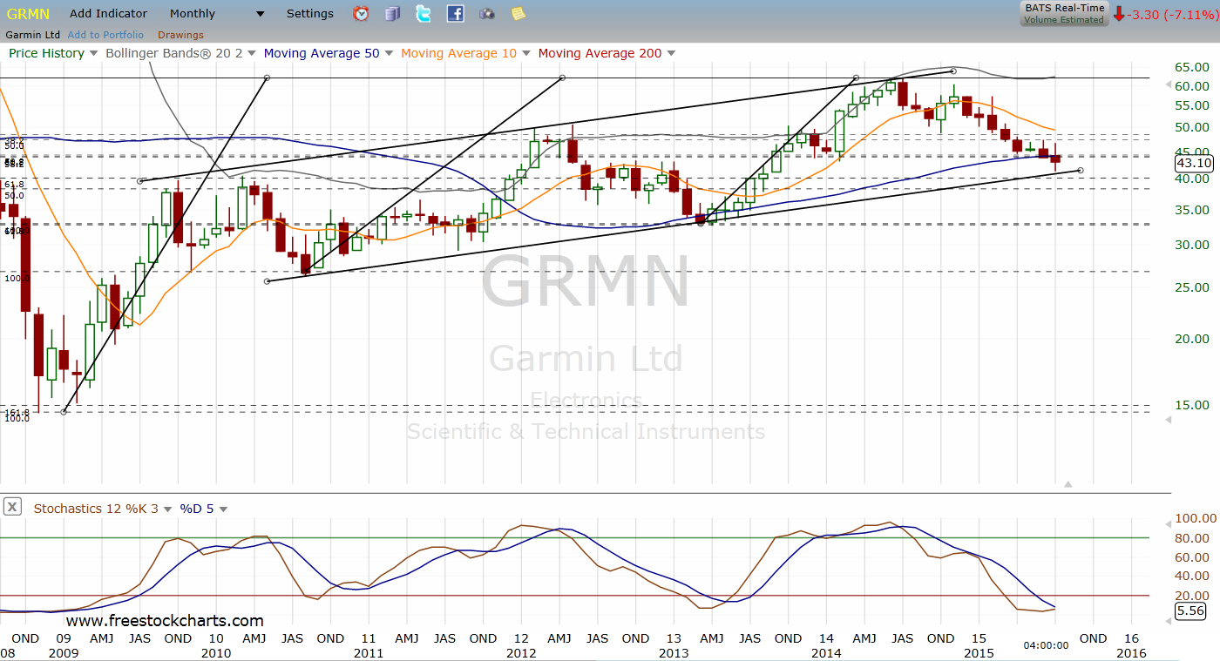
Task: Open the Volume Estimated link
Action: pyautogui.click(x=1064, y=20)
